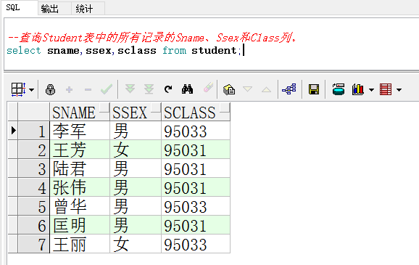The height and width of the screenshot is (265, 419).
Task: Go to next record up triangle
Action: (266, 90)
